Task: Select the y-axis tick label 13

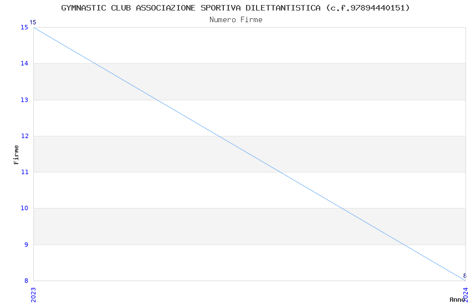Action: [x=24, y=100]
